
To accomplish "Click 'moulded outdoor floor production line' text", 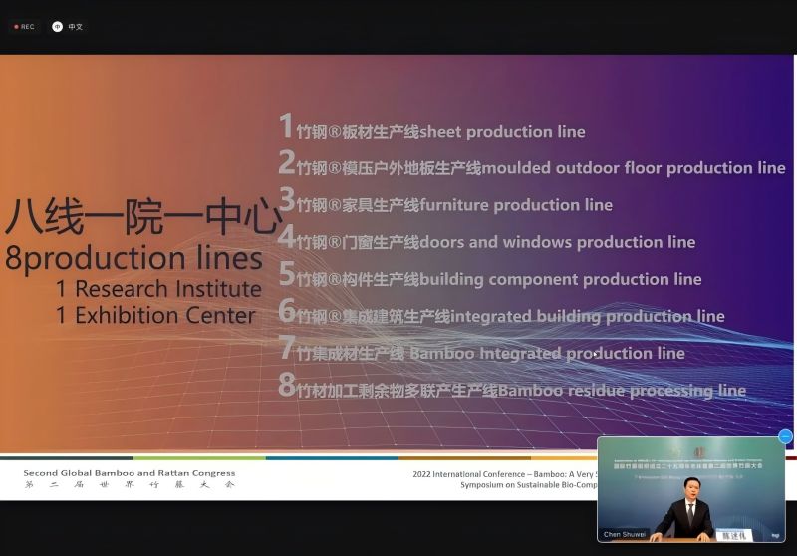I will 634,168.
